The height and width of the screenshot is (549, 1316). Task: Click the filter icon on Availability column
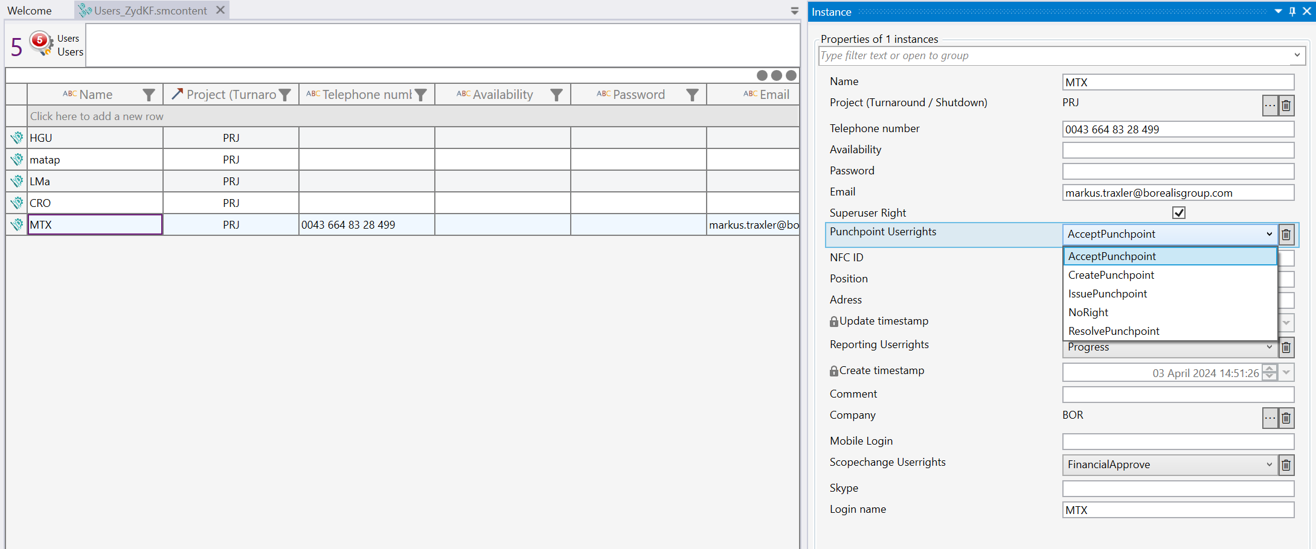[556, 95]
